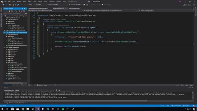The width and height of the screenshot is (197, 111).
Task: Open the Properties tab
Action: 24,85
